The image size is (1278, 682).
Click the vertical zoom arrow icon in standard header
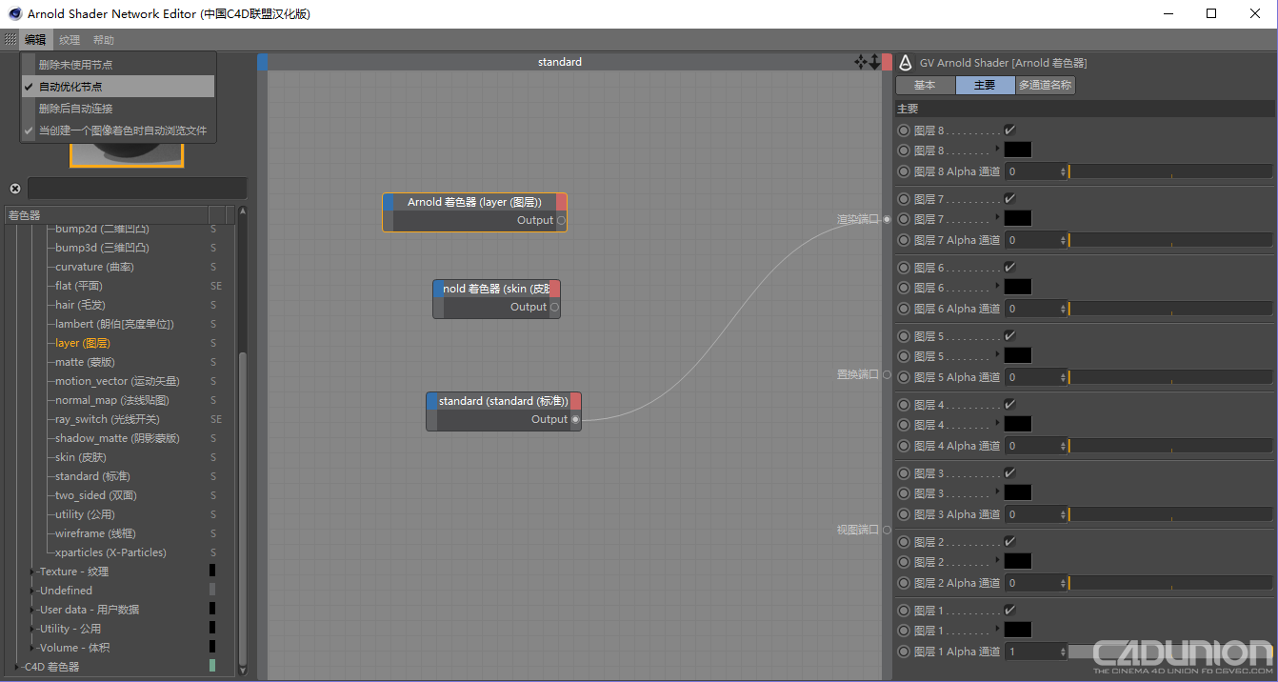(x=874, y=62)
